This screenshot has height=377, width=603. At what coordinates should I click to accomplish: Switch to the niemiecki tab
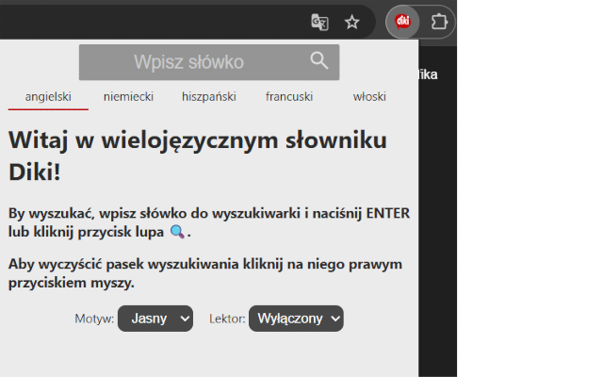tap(128, 96)
